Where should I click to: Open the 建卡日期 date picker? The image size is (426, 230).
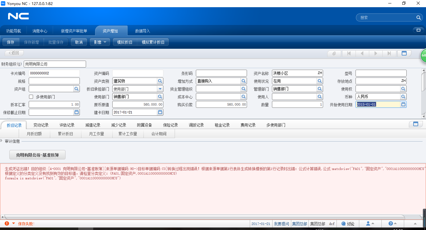pyautogui.click(x=160, y=112)
